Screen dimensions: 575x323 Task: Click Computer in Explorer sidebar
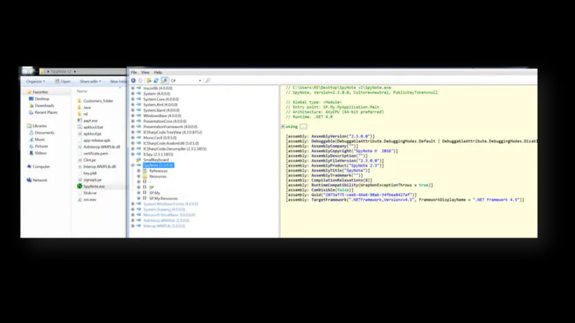pyautogui.click(x=41, y=167)
